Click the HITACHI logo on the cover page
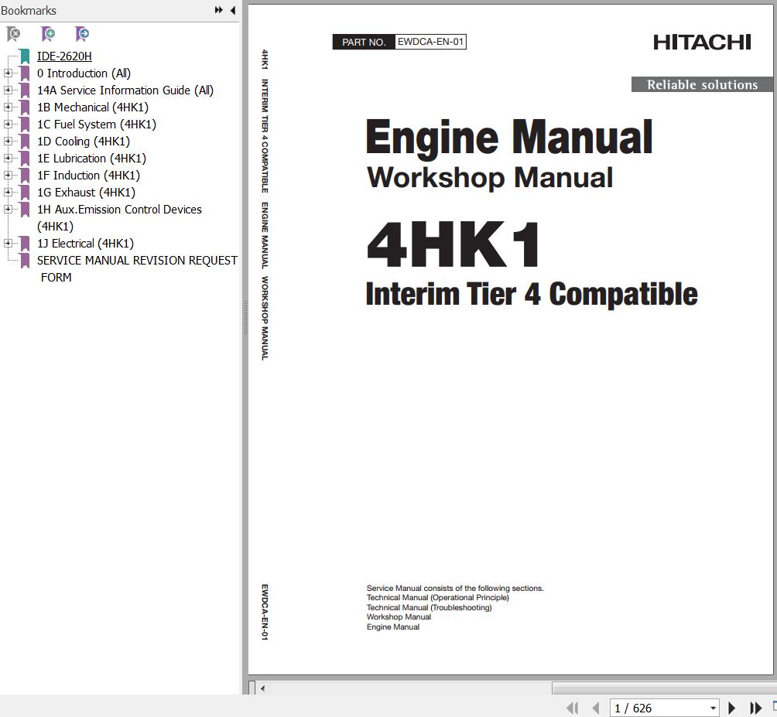Viewport: 777px width, 717px height. point(702,43)
